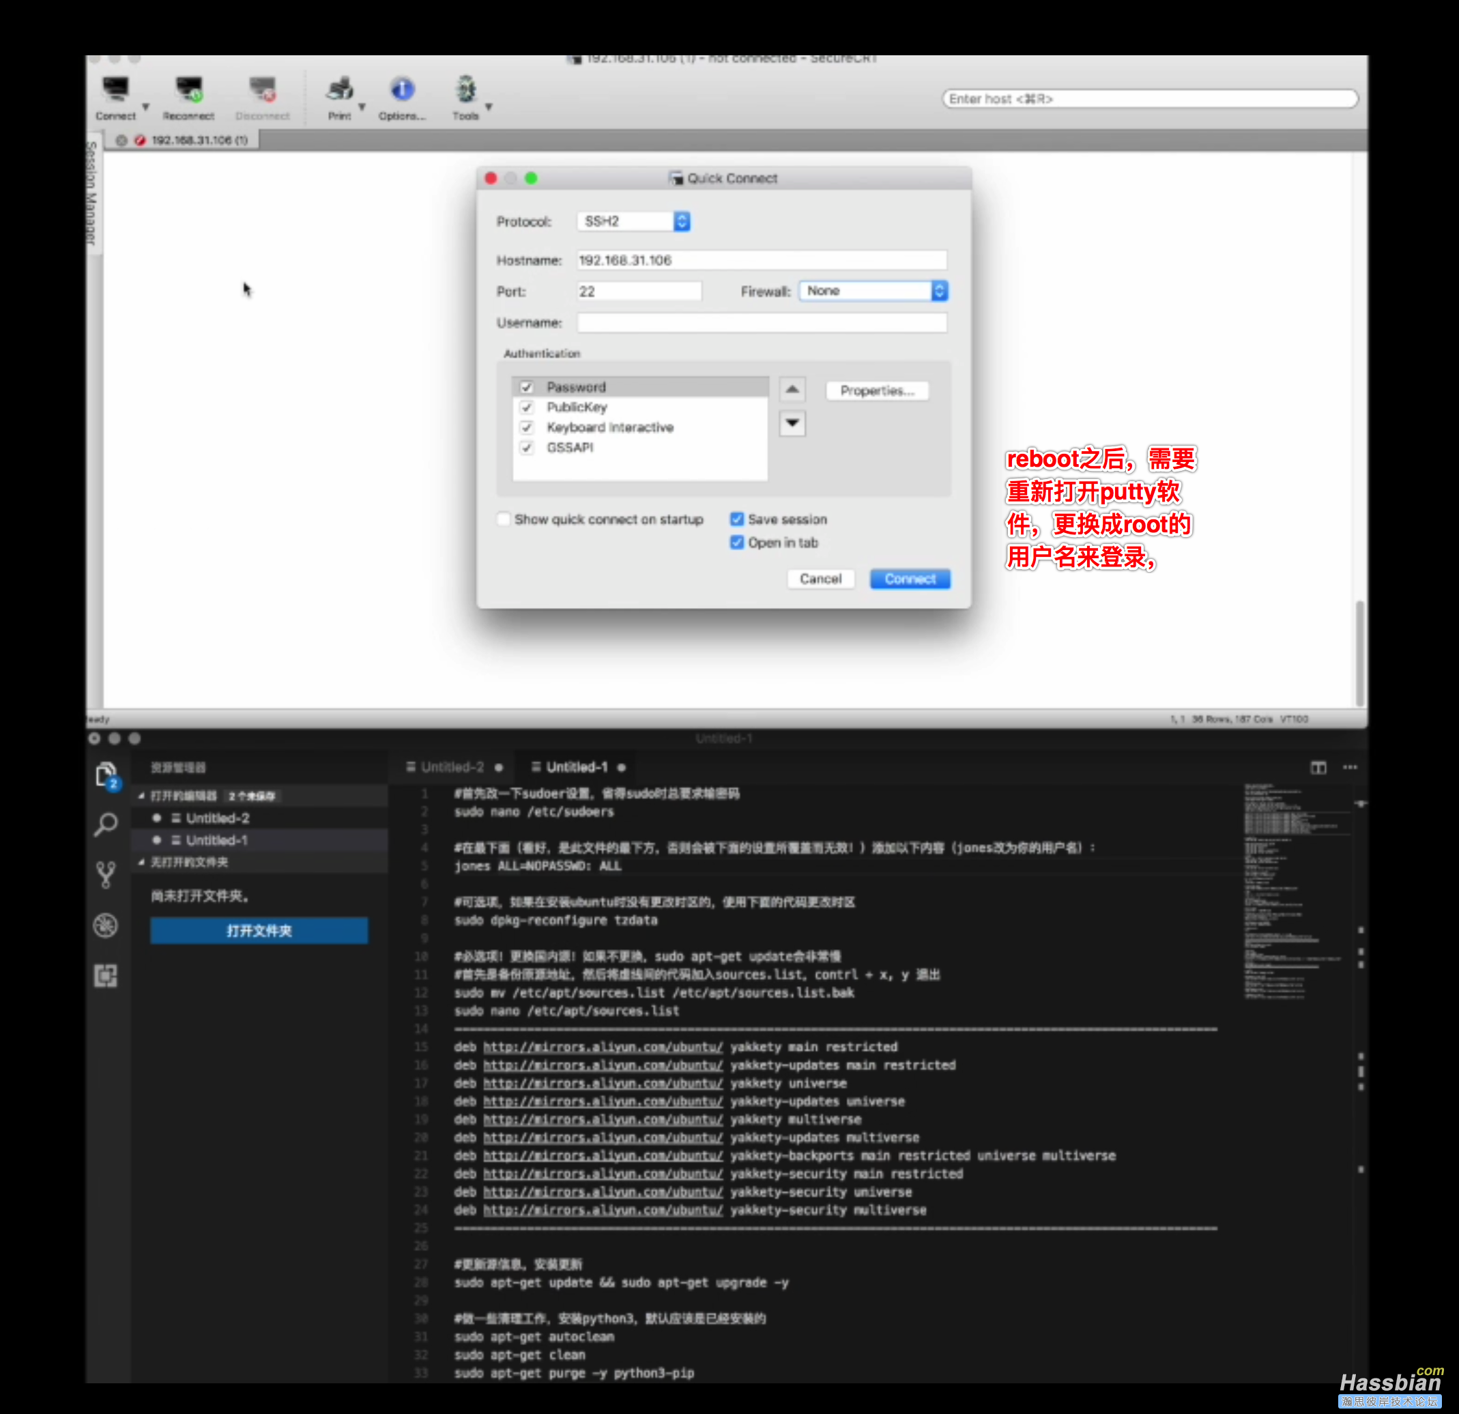This screenshot has height=1414, width=1459.
Task: Click the Username input field
Action: (762, 322)
